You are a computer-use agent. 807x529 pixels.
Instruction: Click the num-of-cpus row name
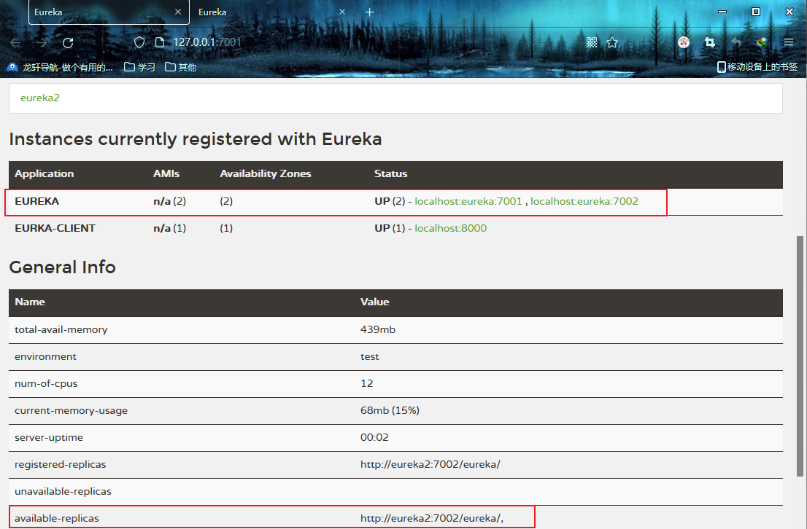point(46,383)
